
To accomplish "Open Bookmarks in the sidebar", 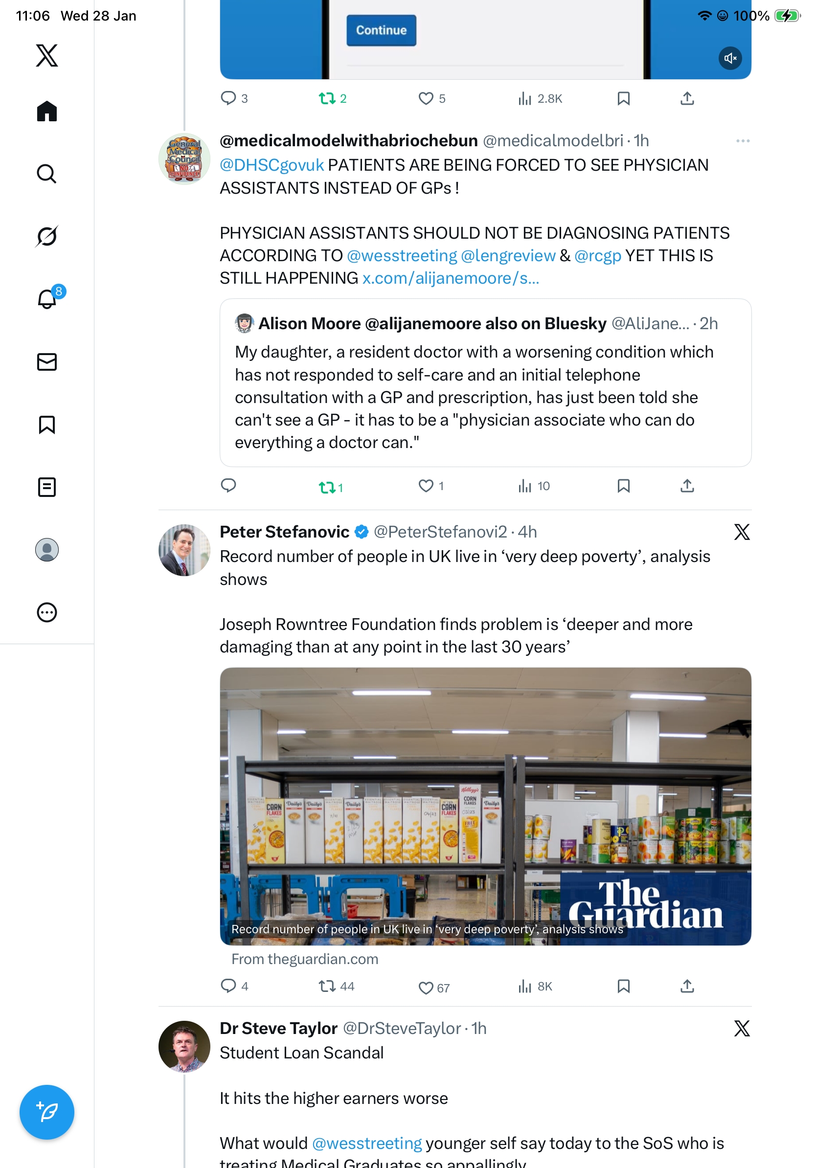I will click(47, 424).
